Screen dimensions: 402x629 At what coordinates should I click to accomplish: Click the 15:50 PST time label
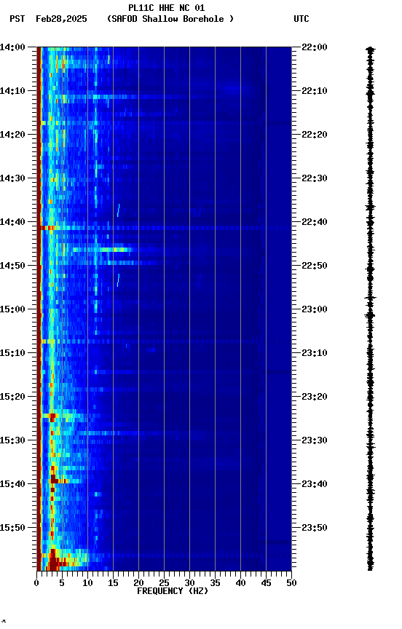12,528
